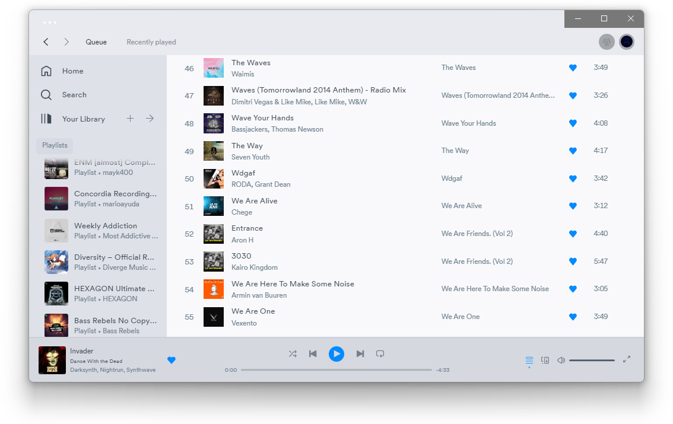Toggle repeat mode
Image resolution: width=673 pixels, height=424 pixels.
coord(380,353)
